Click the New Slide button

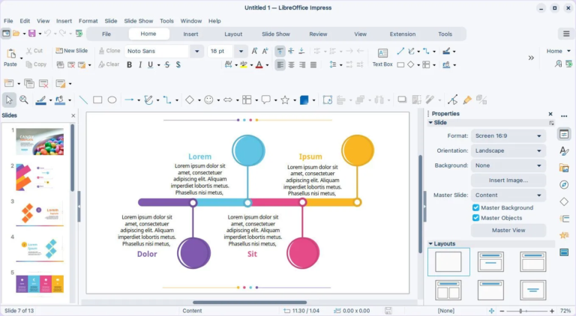(72, 51)
